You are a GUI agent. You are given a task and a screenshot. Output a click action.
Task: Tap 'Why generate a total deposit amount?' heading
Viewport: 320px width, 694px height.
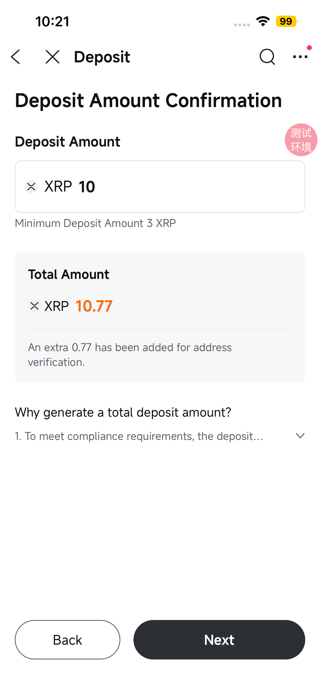[x=123, y=413]
